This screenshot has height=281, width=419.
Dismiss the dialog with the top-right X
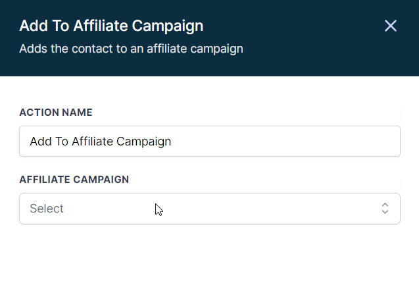click(391, 26)
